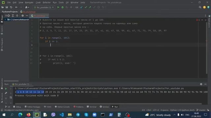Viewport: 211px width, 118px height.
Task: Collapse the comment fold marker at line 1
Action: point(39,20)
